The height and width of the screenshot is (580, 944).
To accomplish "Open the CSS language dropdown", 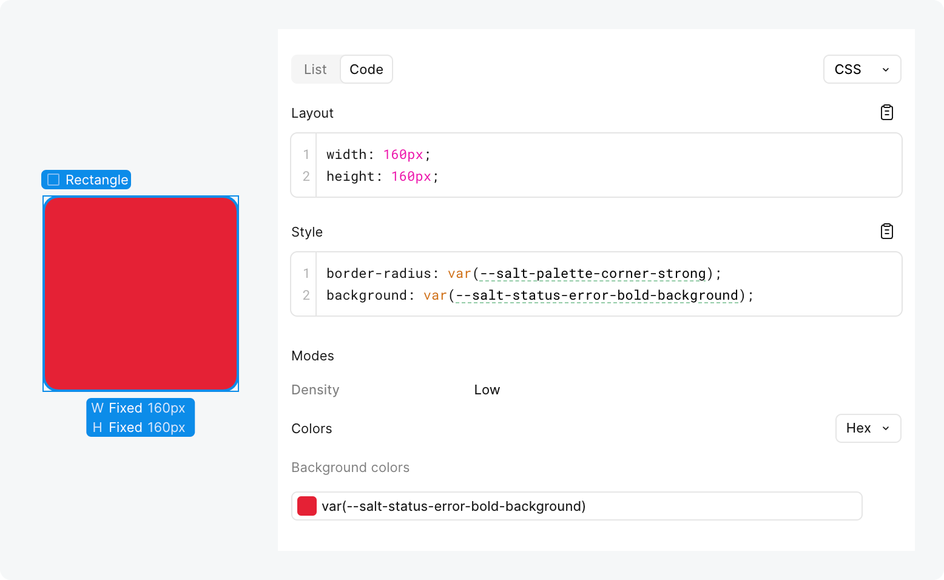I will point(861,70).
